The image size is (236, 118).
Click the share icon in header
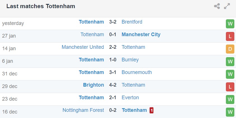tap(217, 6)
